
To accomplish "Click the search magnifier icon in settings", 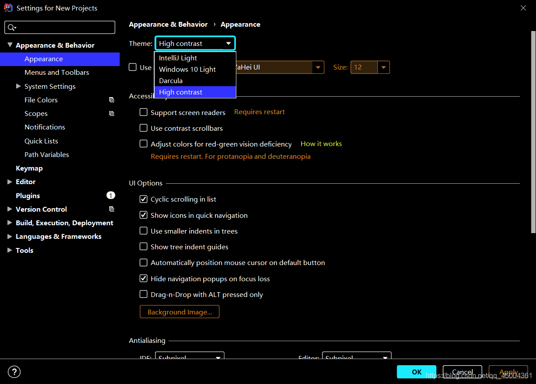I will [x=12, y=28].
